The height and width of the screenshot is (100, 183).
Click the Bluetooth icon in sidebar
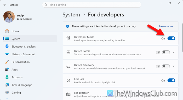(x=7, y=46)
